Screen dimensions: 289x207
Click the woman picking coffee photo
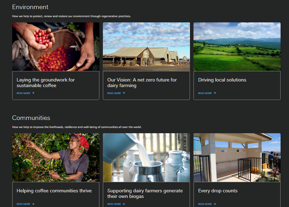coord(56,157)
